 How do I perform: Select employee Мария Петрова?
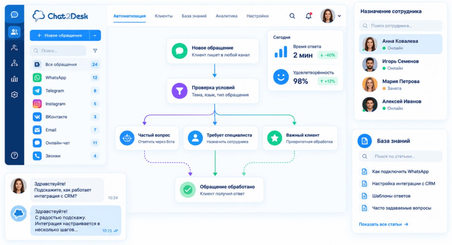tap(400, 84)
